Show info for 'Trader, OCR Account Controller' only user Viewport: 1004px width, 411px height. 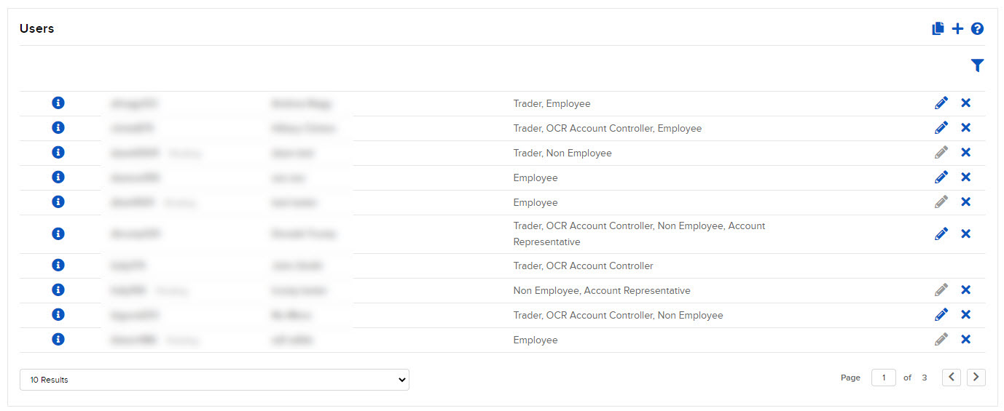tap(58, 265)
